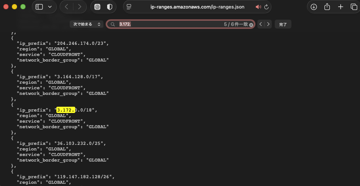This screenshot has height=186, width=360.
Task: Jump to the next search match
Action: pos(268,24)
